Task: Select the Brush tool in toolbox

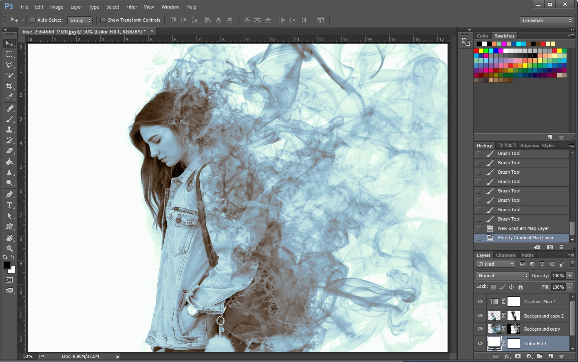Action: [9, 119]
